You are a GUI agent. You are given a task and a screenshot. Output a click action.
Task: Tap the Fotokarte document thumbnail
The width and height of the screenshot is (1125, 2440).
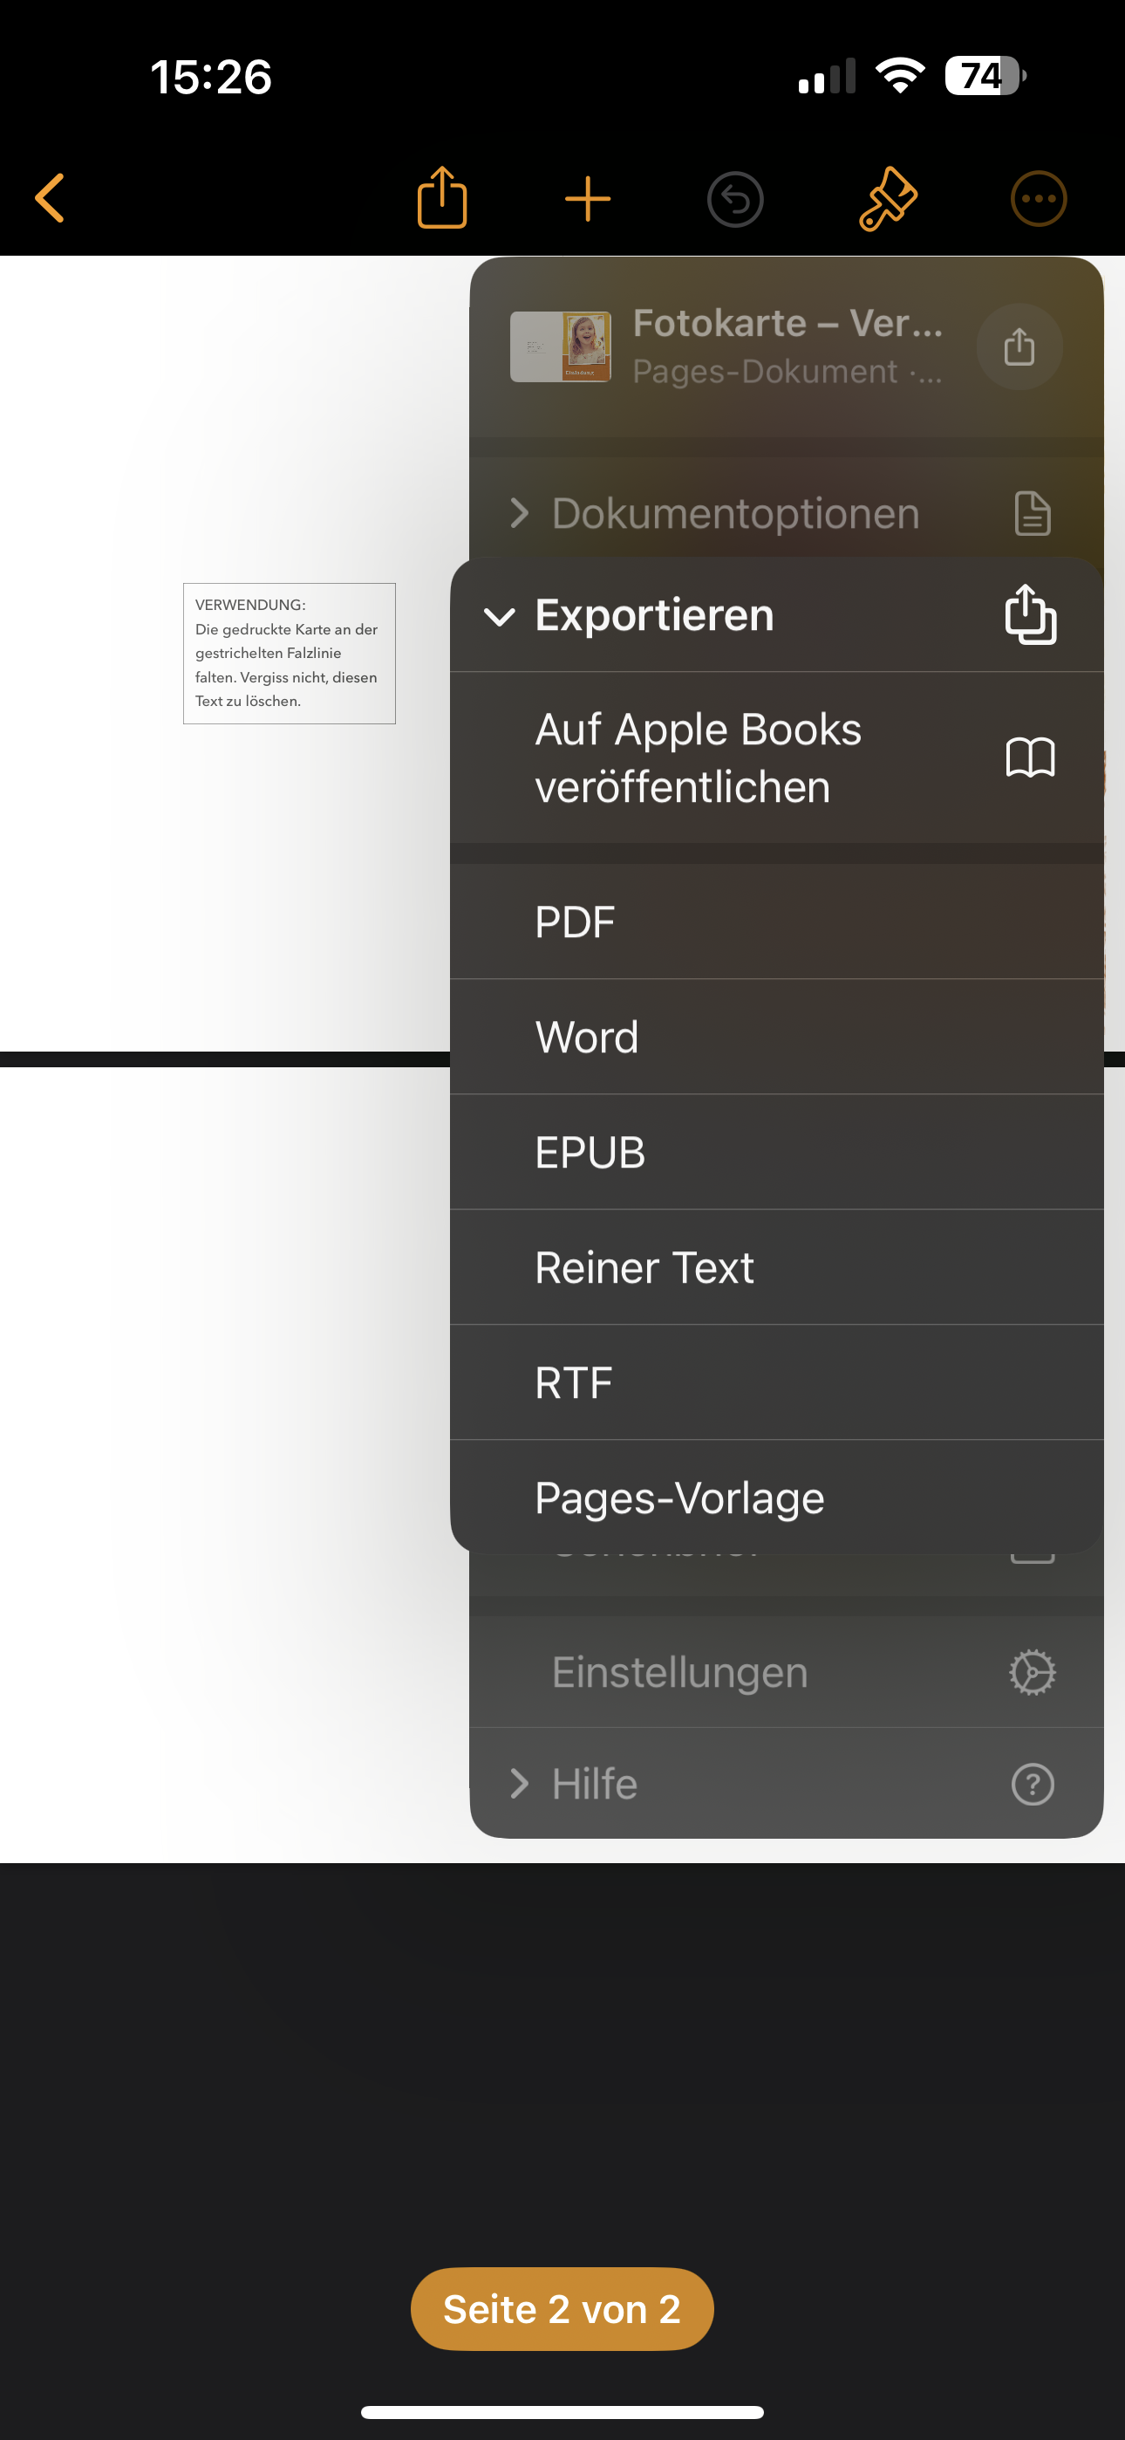(561, 346)
